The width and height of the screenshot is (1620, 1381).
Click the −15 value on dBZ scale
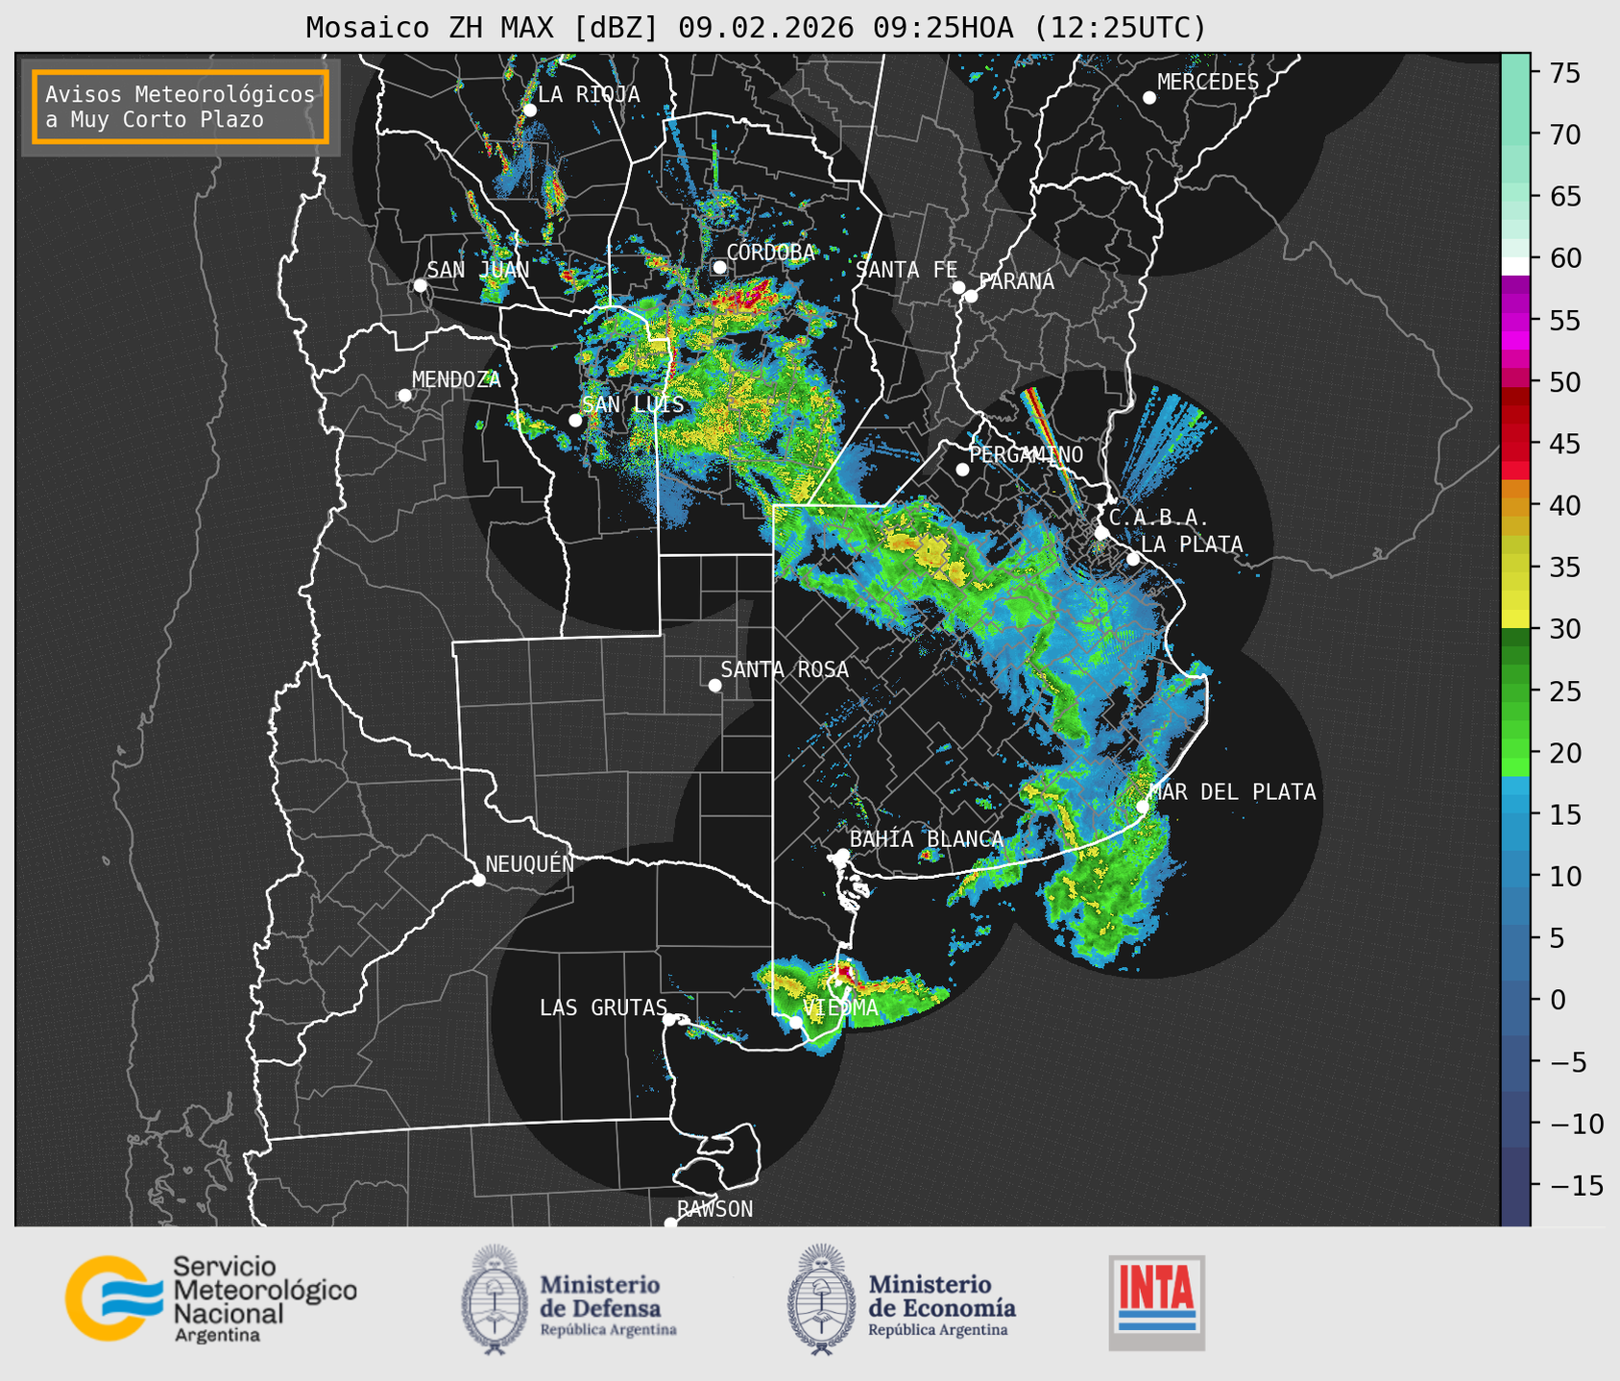click(x=1577, y=1186)
